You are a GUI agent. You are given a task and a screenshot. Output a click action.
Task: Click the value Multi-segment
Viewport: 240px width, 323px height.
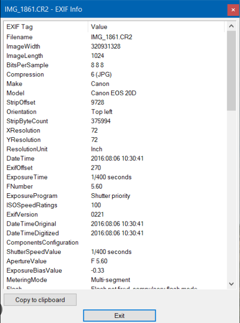pyautogui.click(x=111, y=280)
